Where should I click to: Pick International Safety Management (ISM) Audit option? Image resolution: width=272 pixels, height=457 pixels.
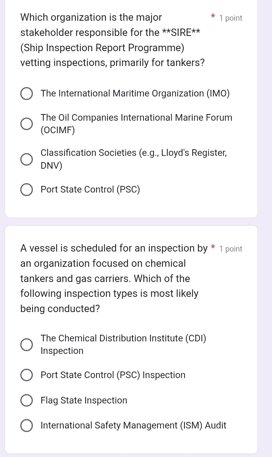(x=27, y=425)
